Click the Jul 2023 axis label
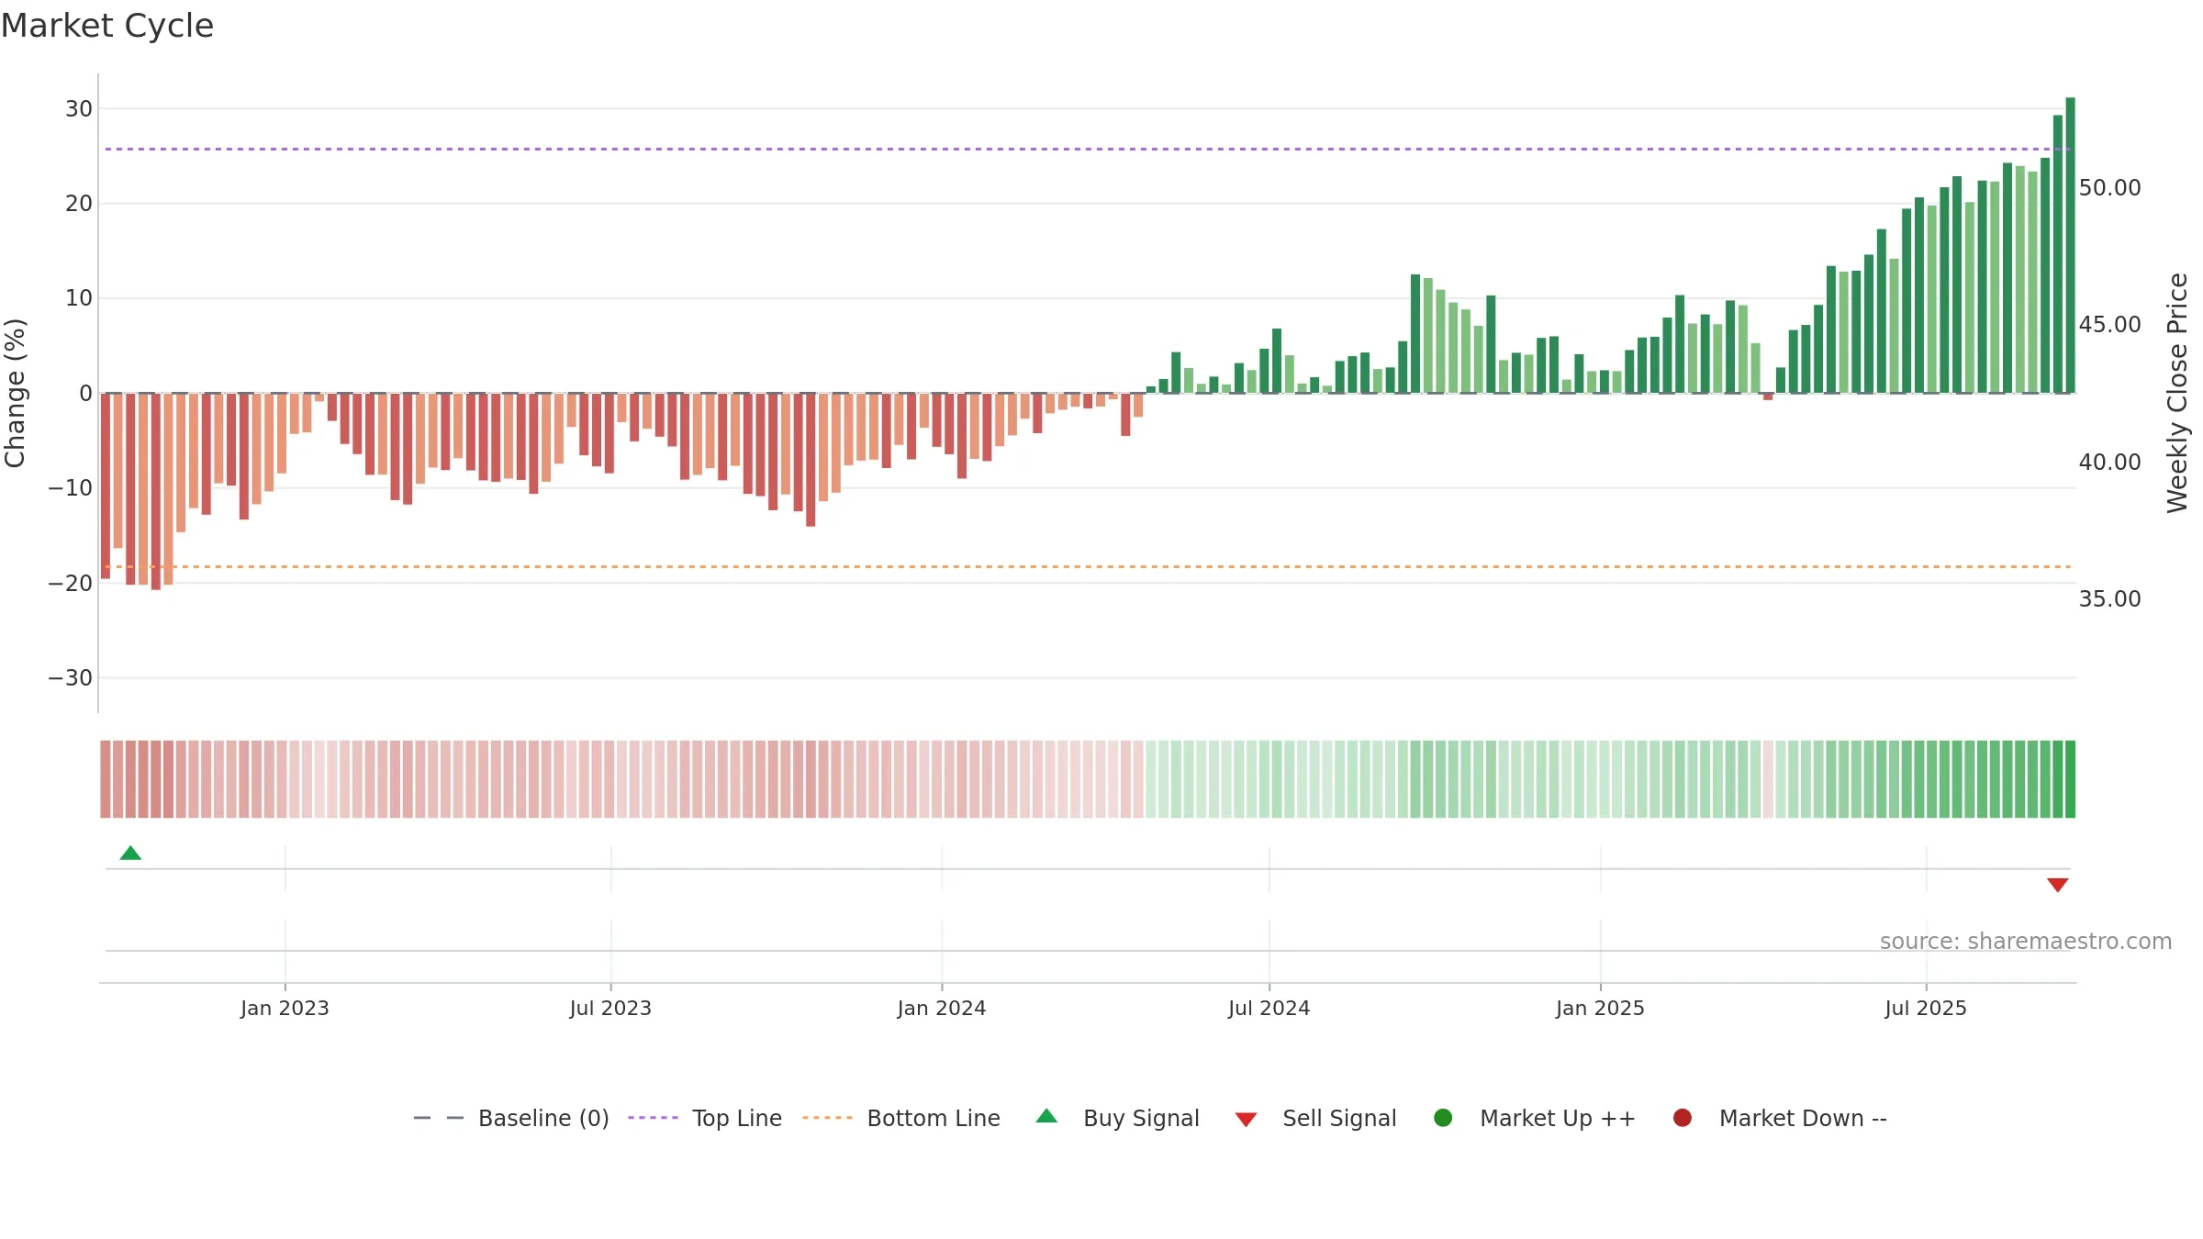The image size is (2203, 1239). pos(610,1009)
